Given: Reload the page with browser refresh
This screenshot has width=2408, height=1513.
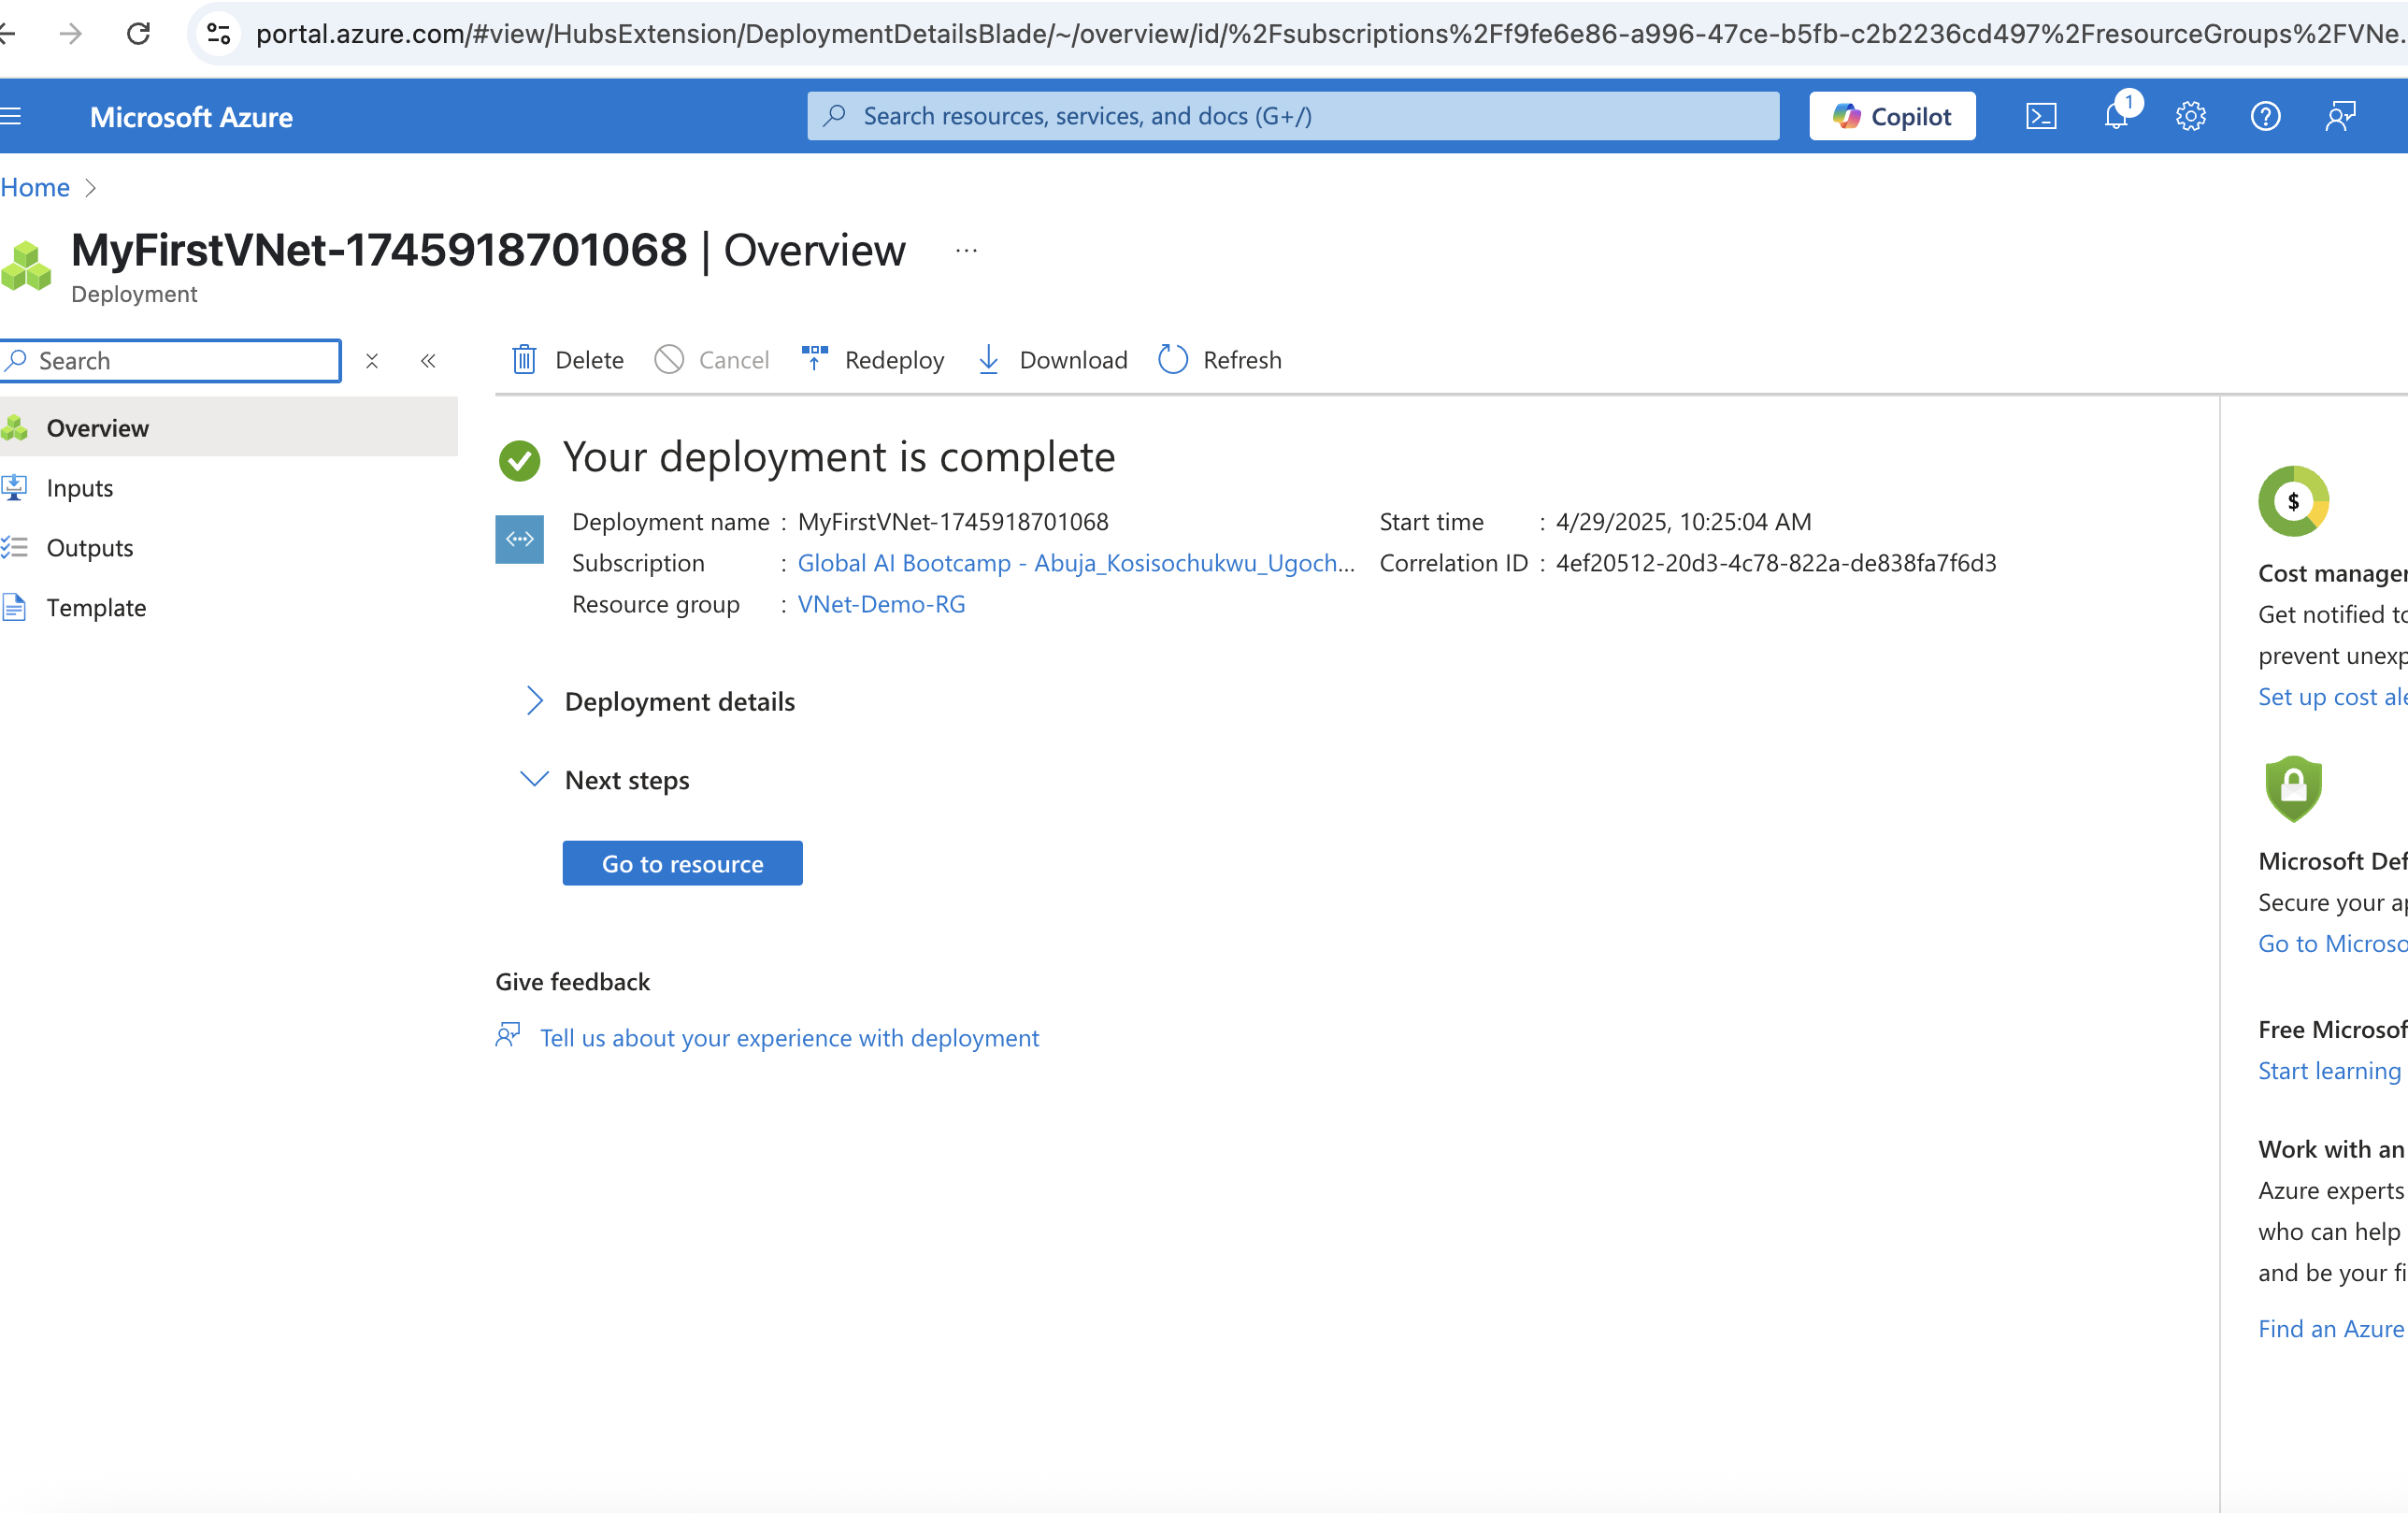Looking at the screenshot, I should click(x=139, y=34).
